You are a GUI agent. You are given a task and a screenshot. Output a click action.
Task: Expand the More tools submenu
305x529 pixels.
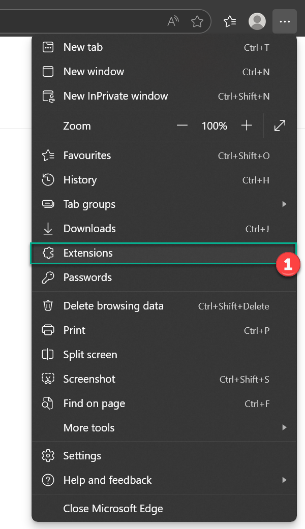[285, 427]
